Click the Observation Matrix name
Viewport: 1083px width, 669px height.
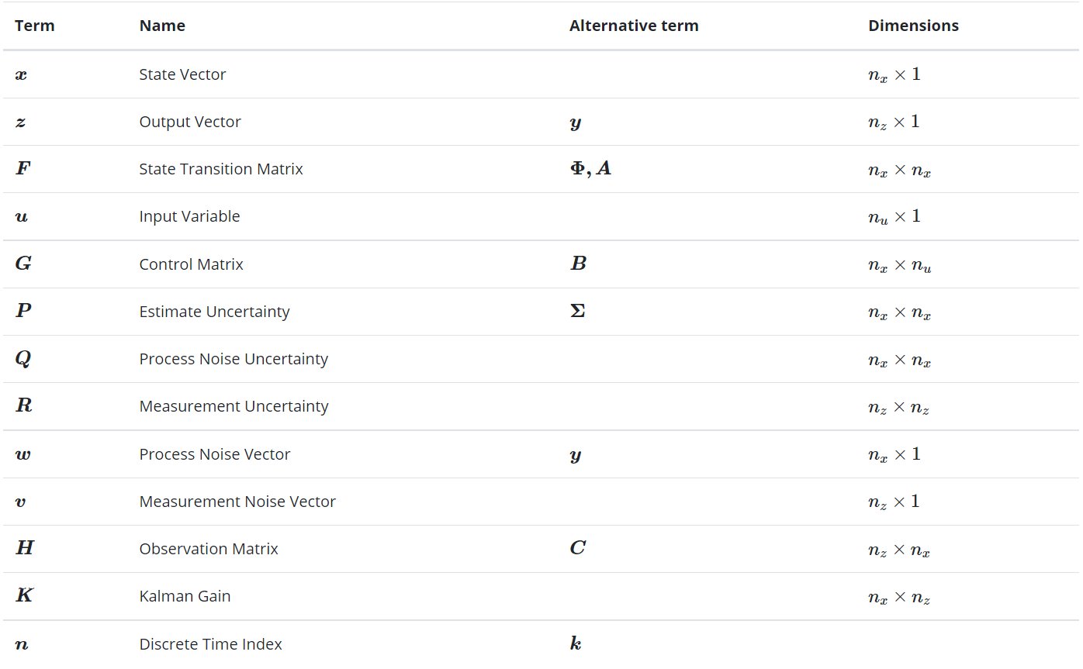pos(209,549)
